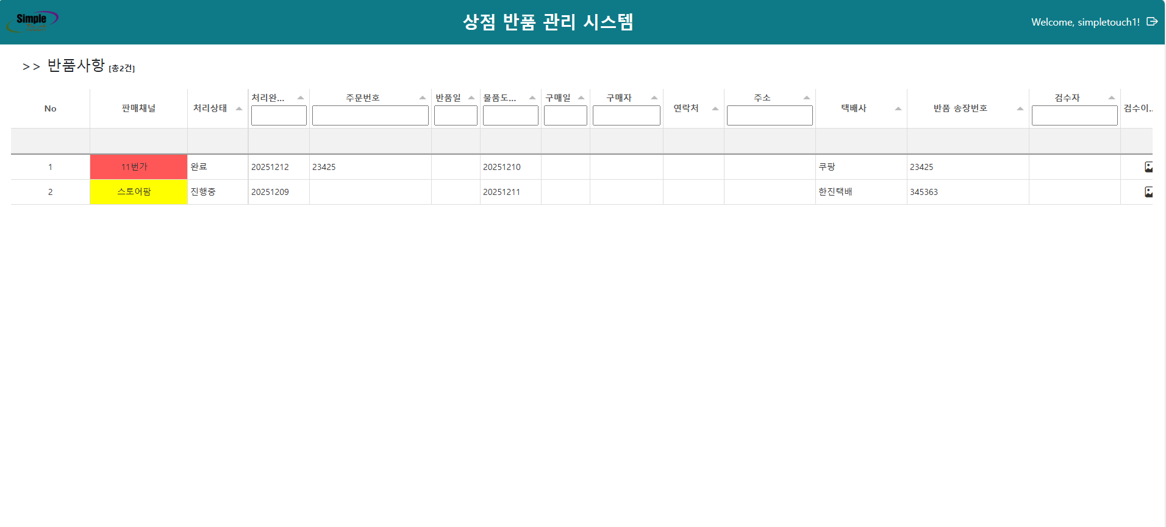Sort by 구매자 column arrow
The height and width of the screenshot is (527, 1166).
(654, 98)
